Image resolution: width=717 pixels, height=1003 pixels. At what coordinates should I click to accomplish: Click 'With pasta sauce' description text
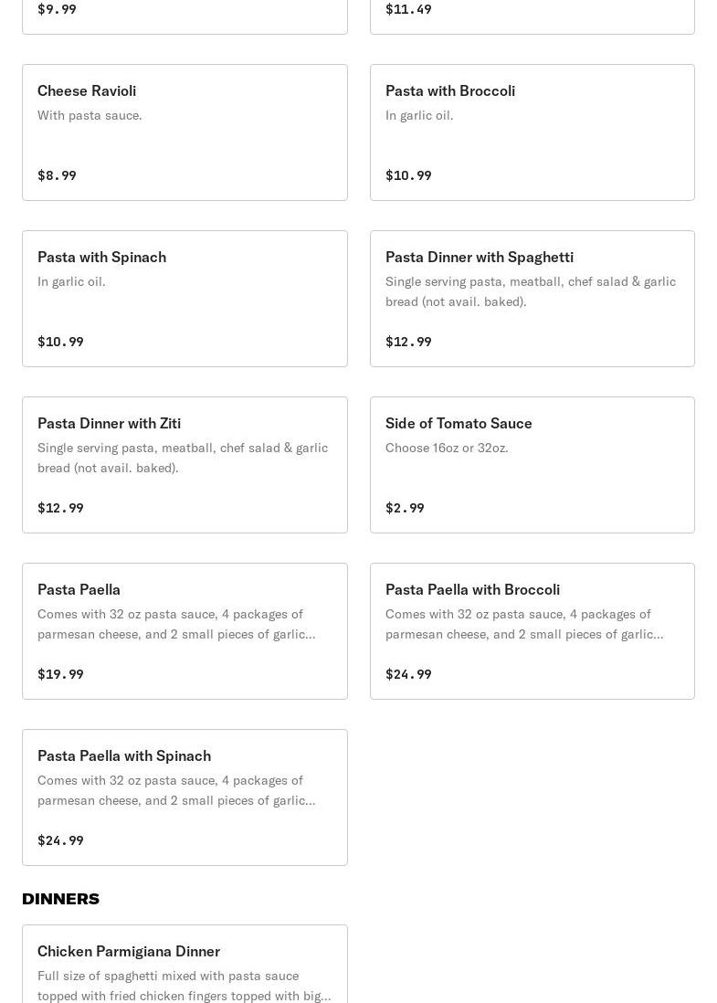tap(90, 115)
